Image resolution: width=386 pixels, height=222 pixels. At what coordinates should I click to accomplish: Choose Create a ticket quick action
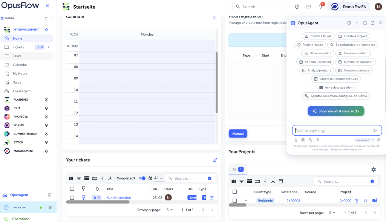(x=318, y=36)
